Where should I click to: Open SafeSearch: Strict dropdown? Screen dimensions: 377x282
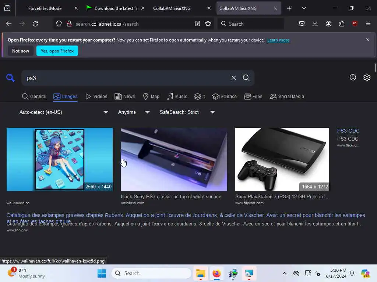pyautogui.click(x=187, y=112)
